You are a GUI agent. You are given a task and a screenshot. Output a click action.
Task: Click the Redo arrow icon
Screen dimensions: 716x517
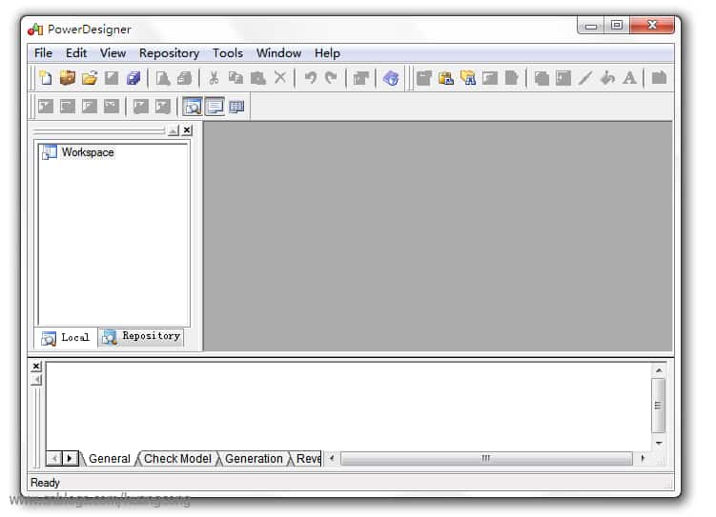332,78
